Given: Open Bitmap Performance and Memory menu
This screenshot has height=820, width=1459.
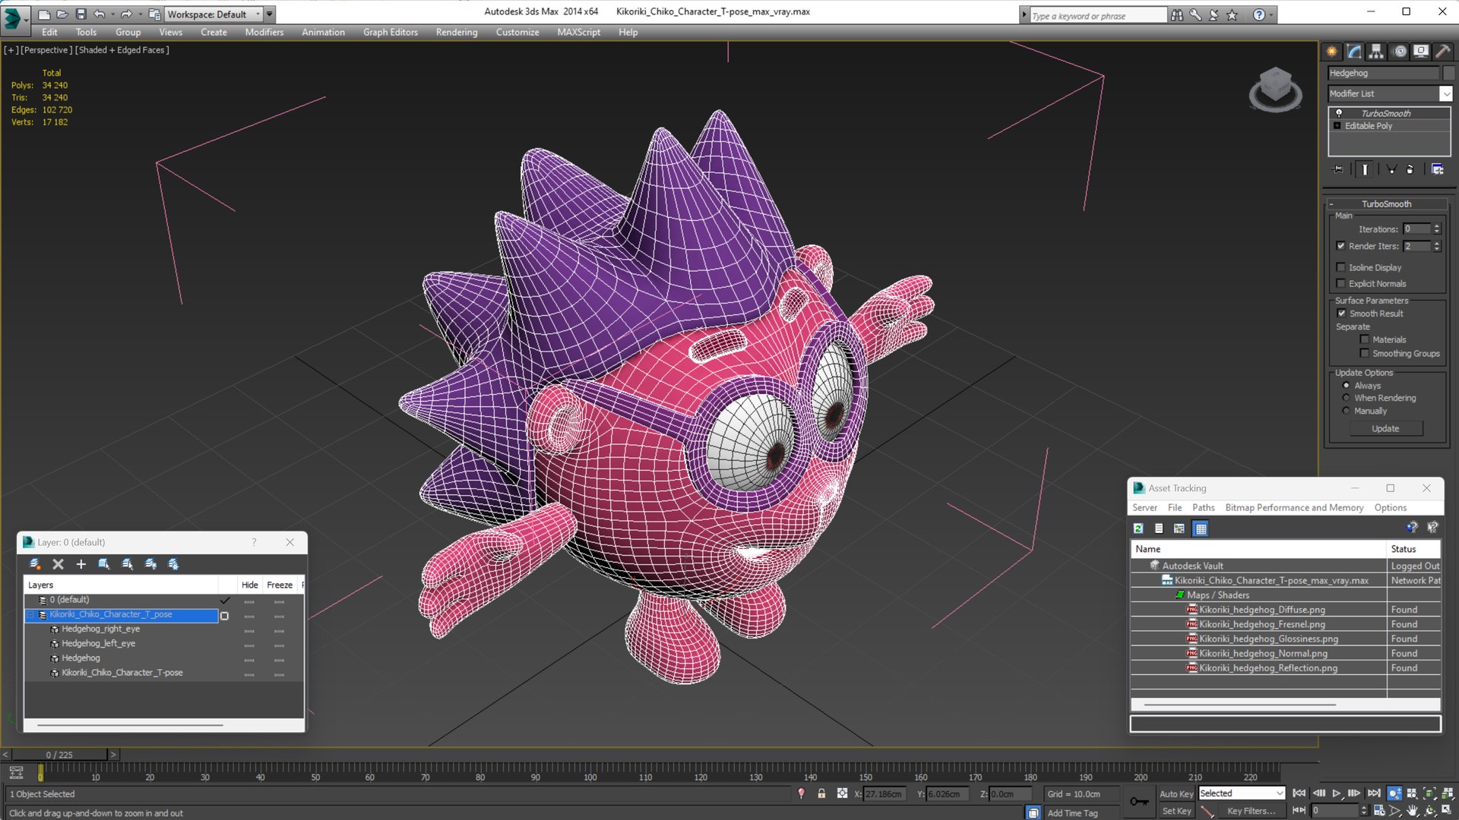Looking at the screenshot, I should tap(1293, 507).
